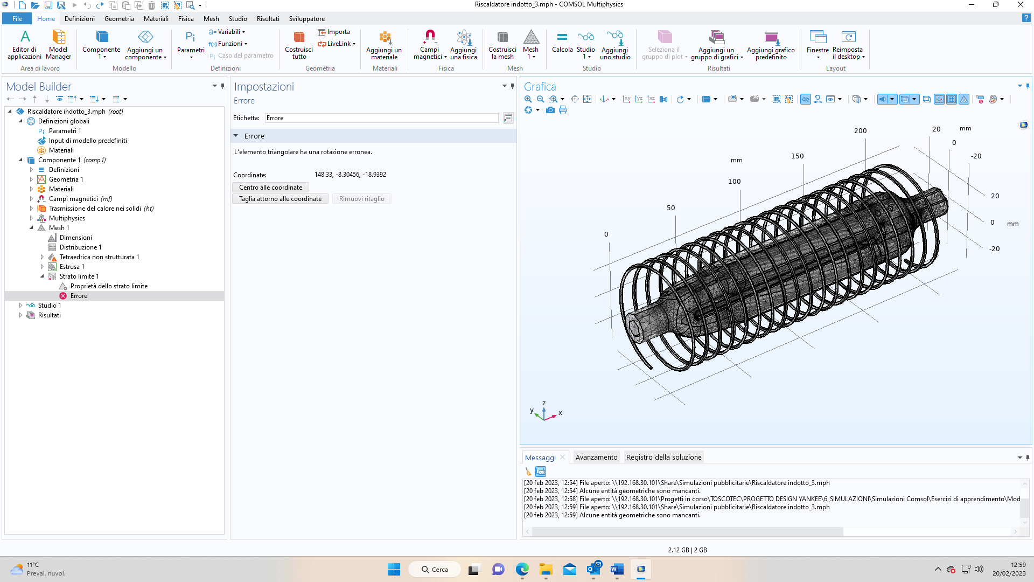Click the zoom extents icon in Grafica
The width and height of the screenshot is (1034, 582).
click(x=587, y=99)
